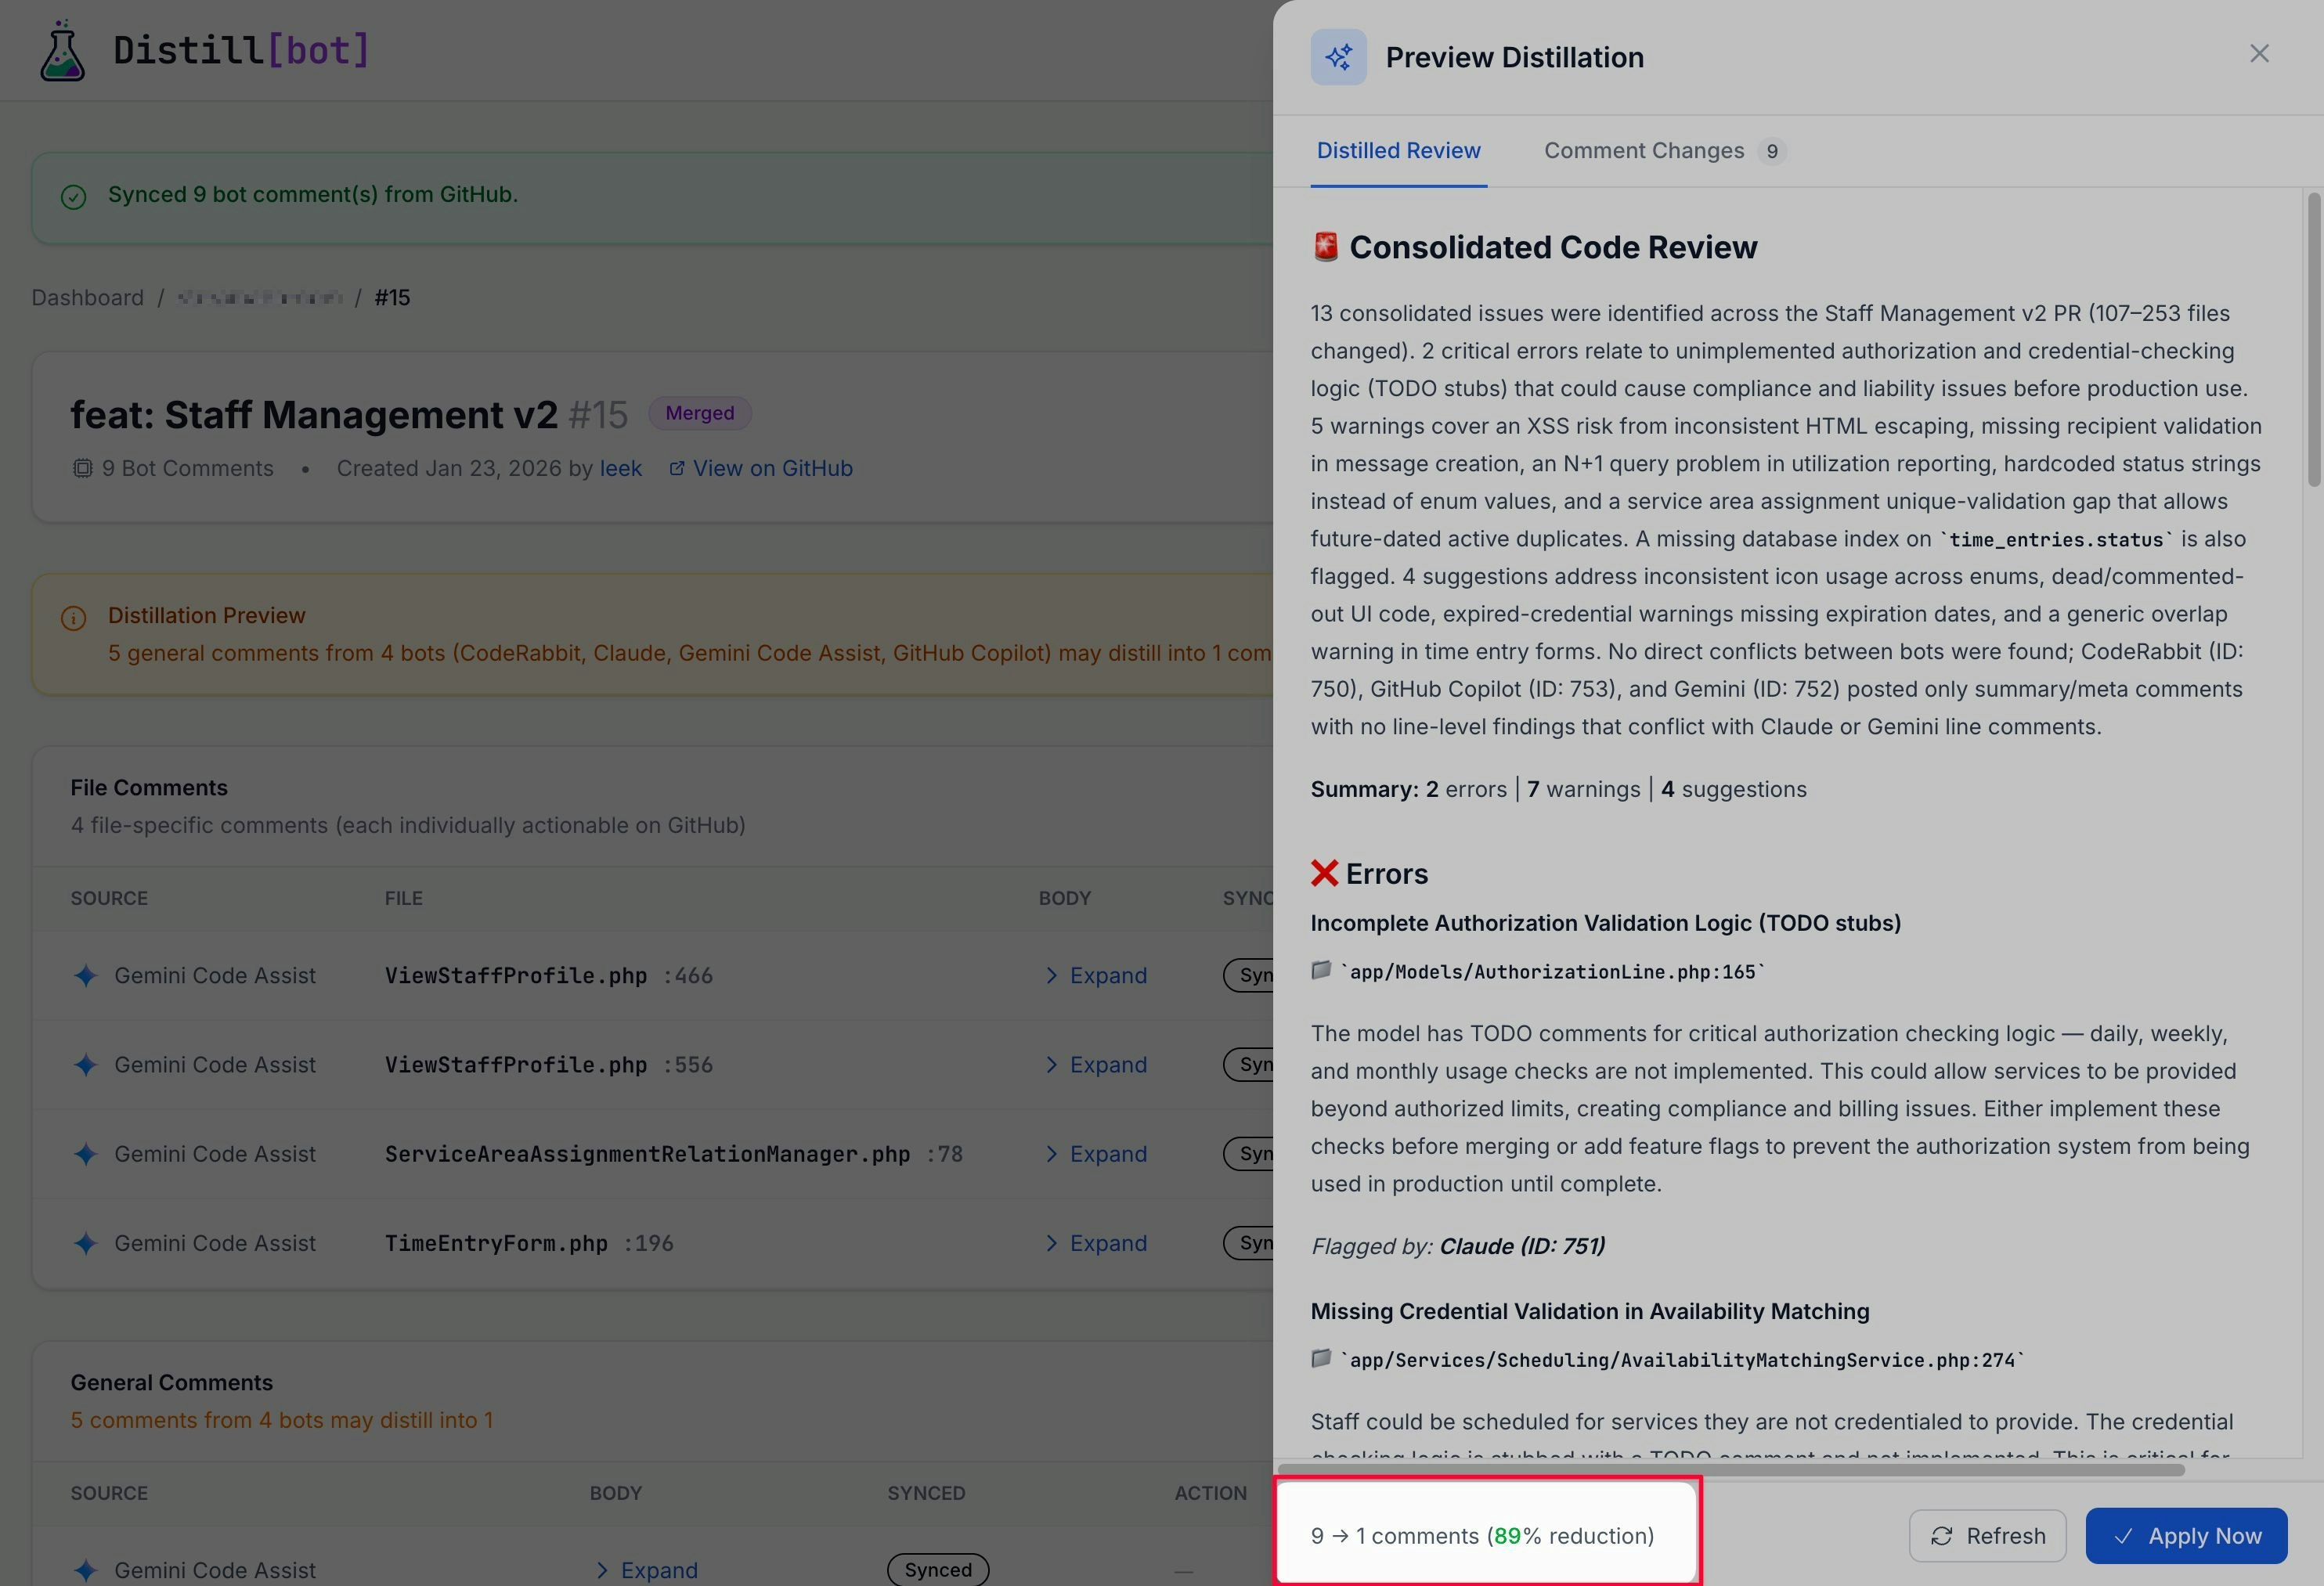Click the ACTION column header in General Comments
The width and height of the screenshot is (2324, 1586).
1210,1493
